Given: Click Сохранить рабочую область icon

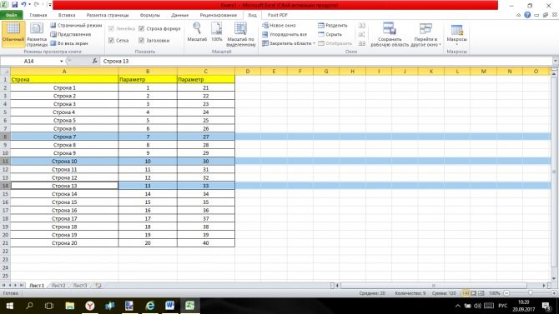Looking at the screenshot, I should tap(390, 34).
